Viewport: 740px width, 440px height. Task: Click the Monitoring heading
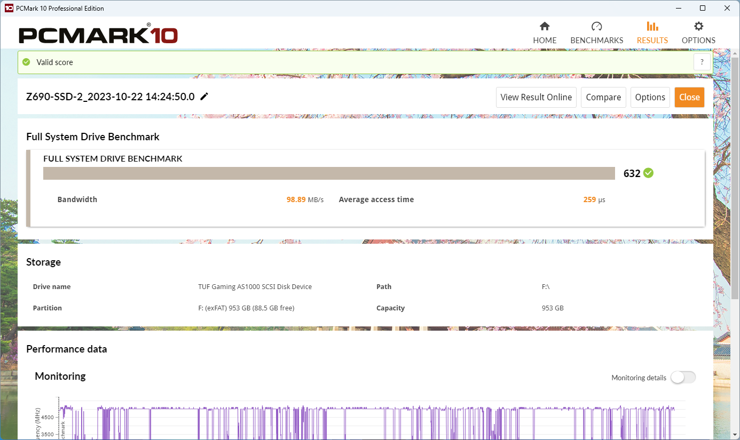(x=60, y=377)
